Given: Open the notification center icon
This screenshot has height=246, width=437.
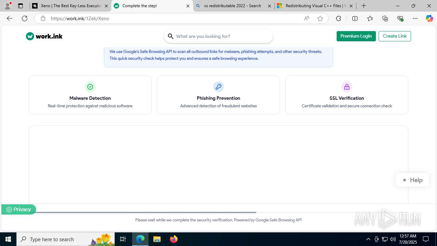Looking at the screenshot, I should [x=426, y=239].
